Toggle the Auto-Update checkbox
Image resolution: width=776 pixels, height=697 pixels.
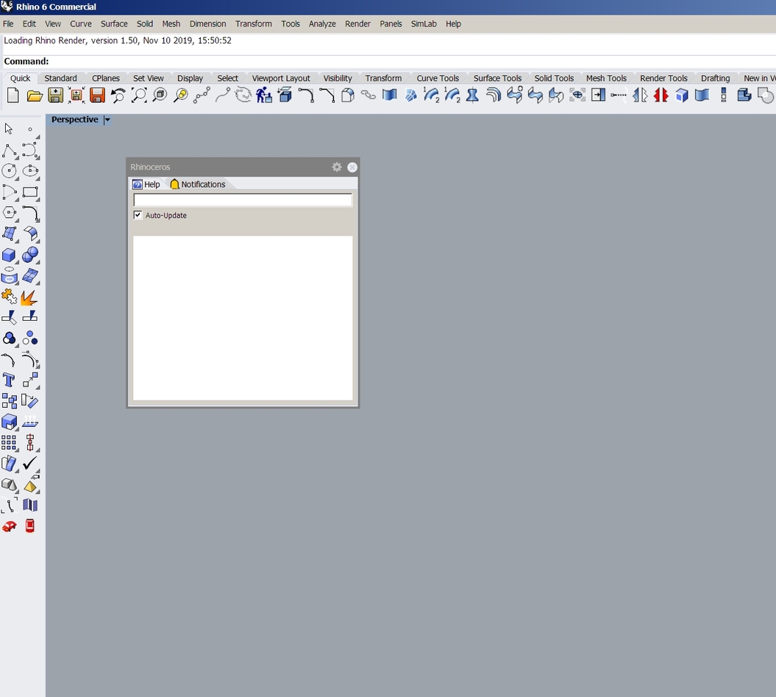138,215
